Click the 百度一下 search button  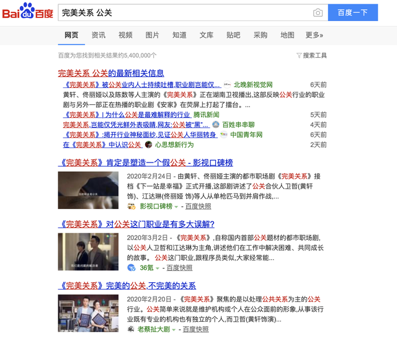point(353,12)
